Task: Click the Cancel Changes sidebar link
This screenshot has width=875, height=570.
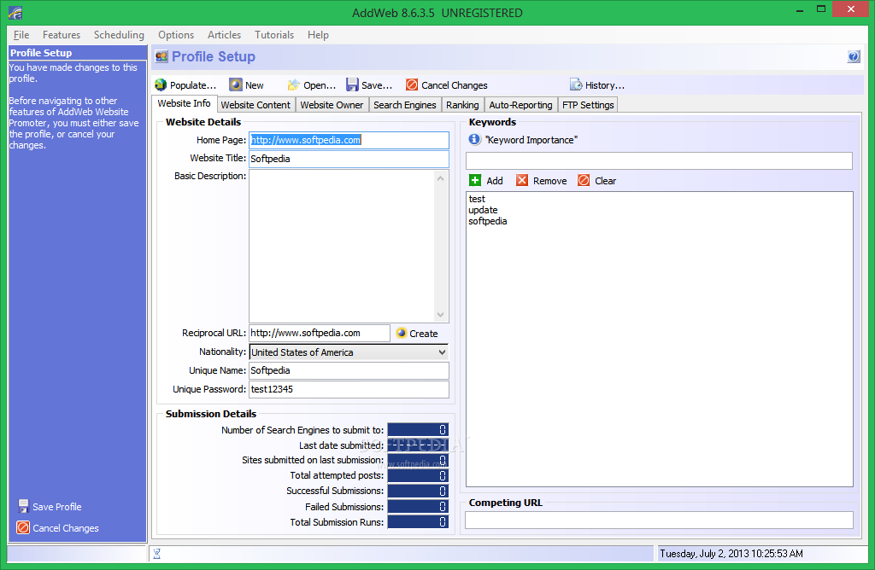Action: coord(65,527)
